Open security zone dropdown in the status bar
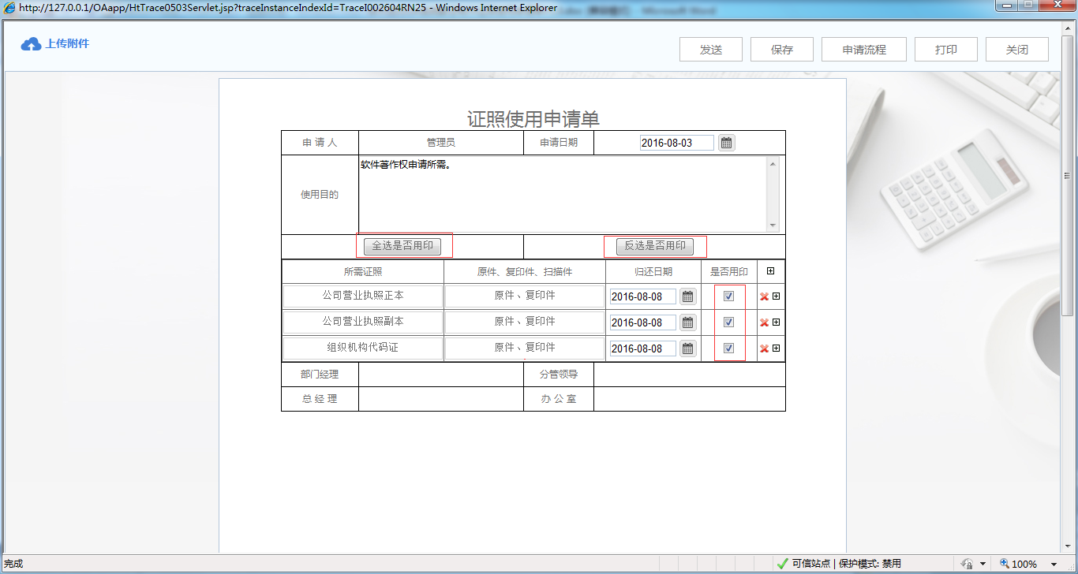Image resolution: width=1078 pixels, height=574 pixels. [x=981, y=563]
